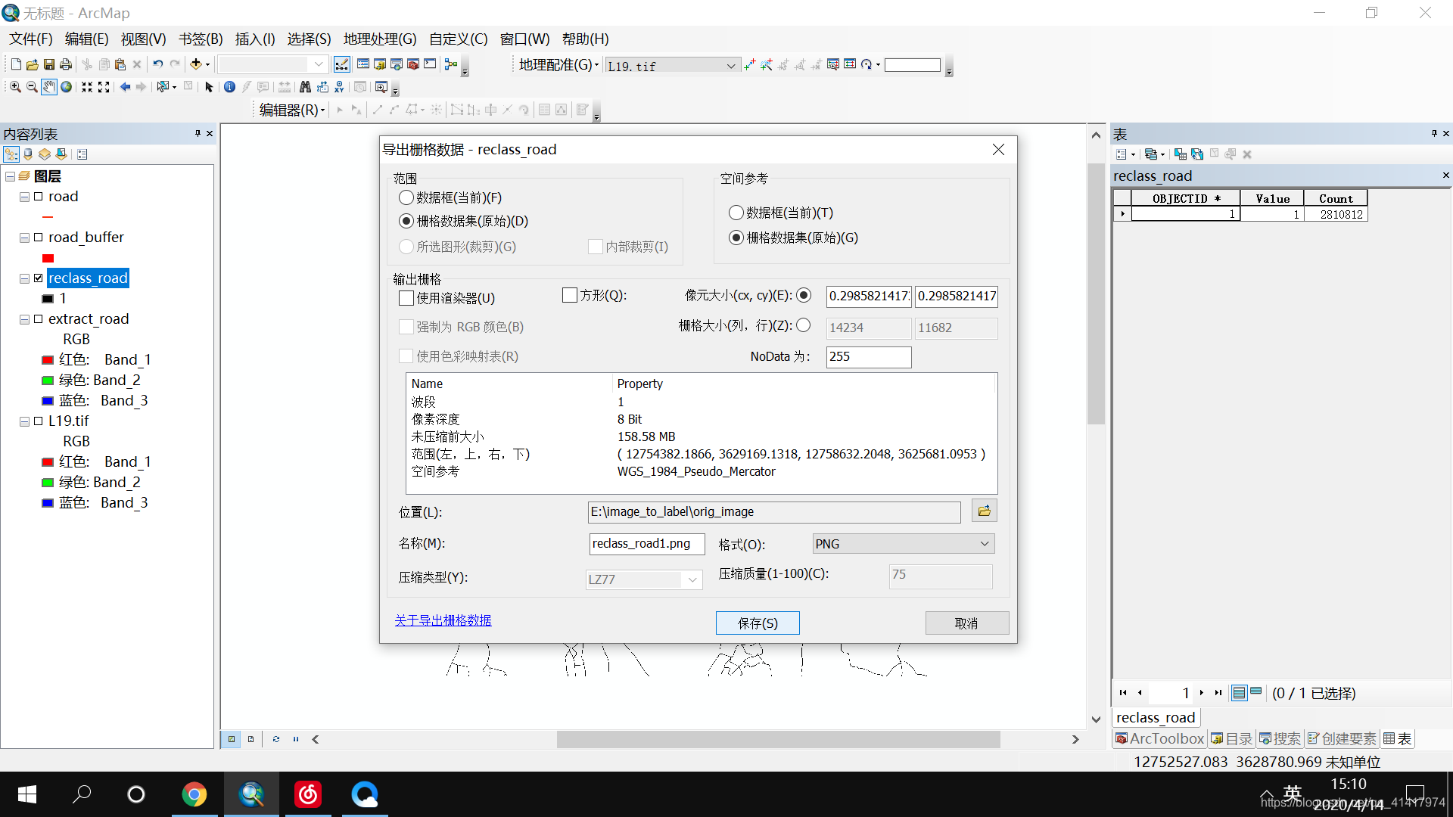Click the Editor Toolbar icon

pos(342,64)
